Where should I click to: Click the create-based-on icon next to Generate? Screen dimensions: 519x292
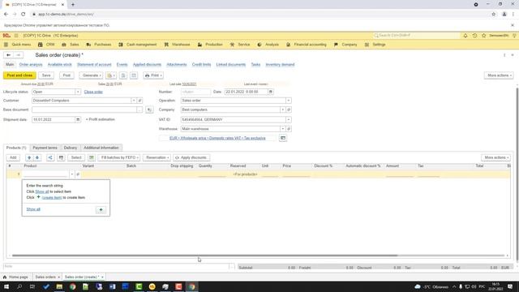click(111, 75)
